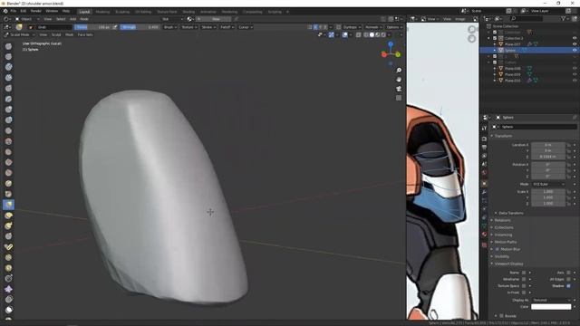Toggle visibility of Plane.010
This screenshot has width=580, height=326.
pyautogui.click(x=575, y=81)
